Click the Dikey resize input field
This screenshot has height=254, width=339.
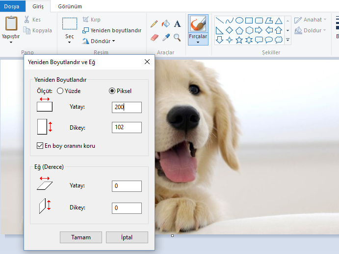[x=127, y=128]
